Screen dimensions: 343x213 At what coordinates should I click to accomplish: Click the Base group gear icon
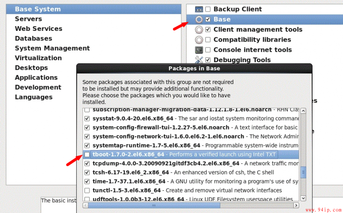199,19
